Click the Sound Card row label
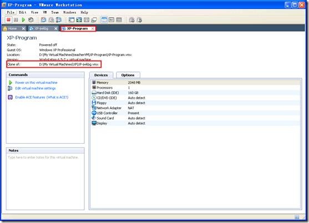 105,118
